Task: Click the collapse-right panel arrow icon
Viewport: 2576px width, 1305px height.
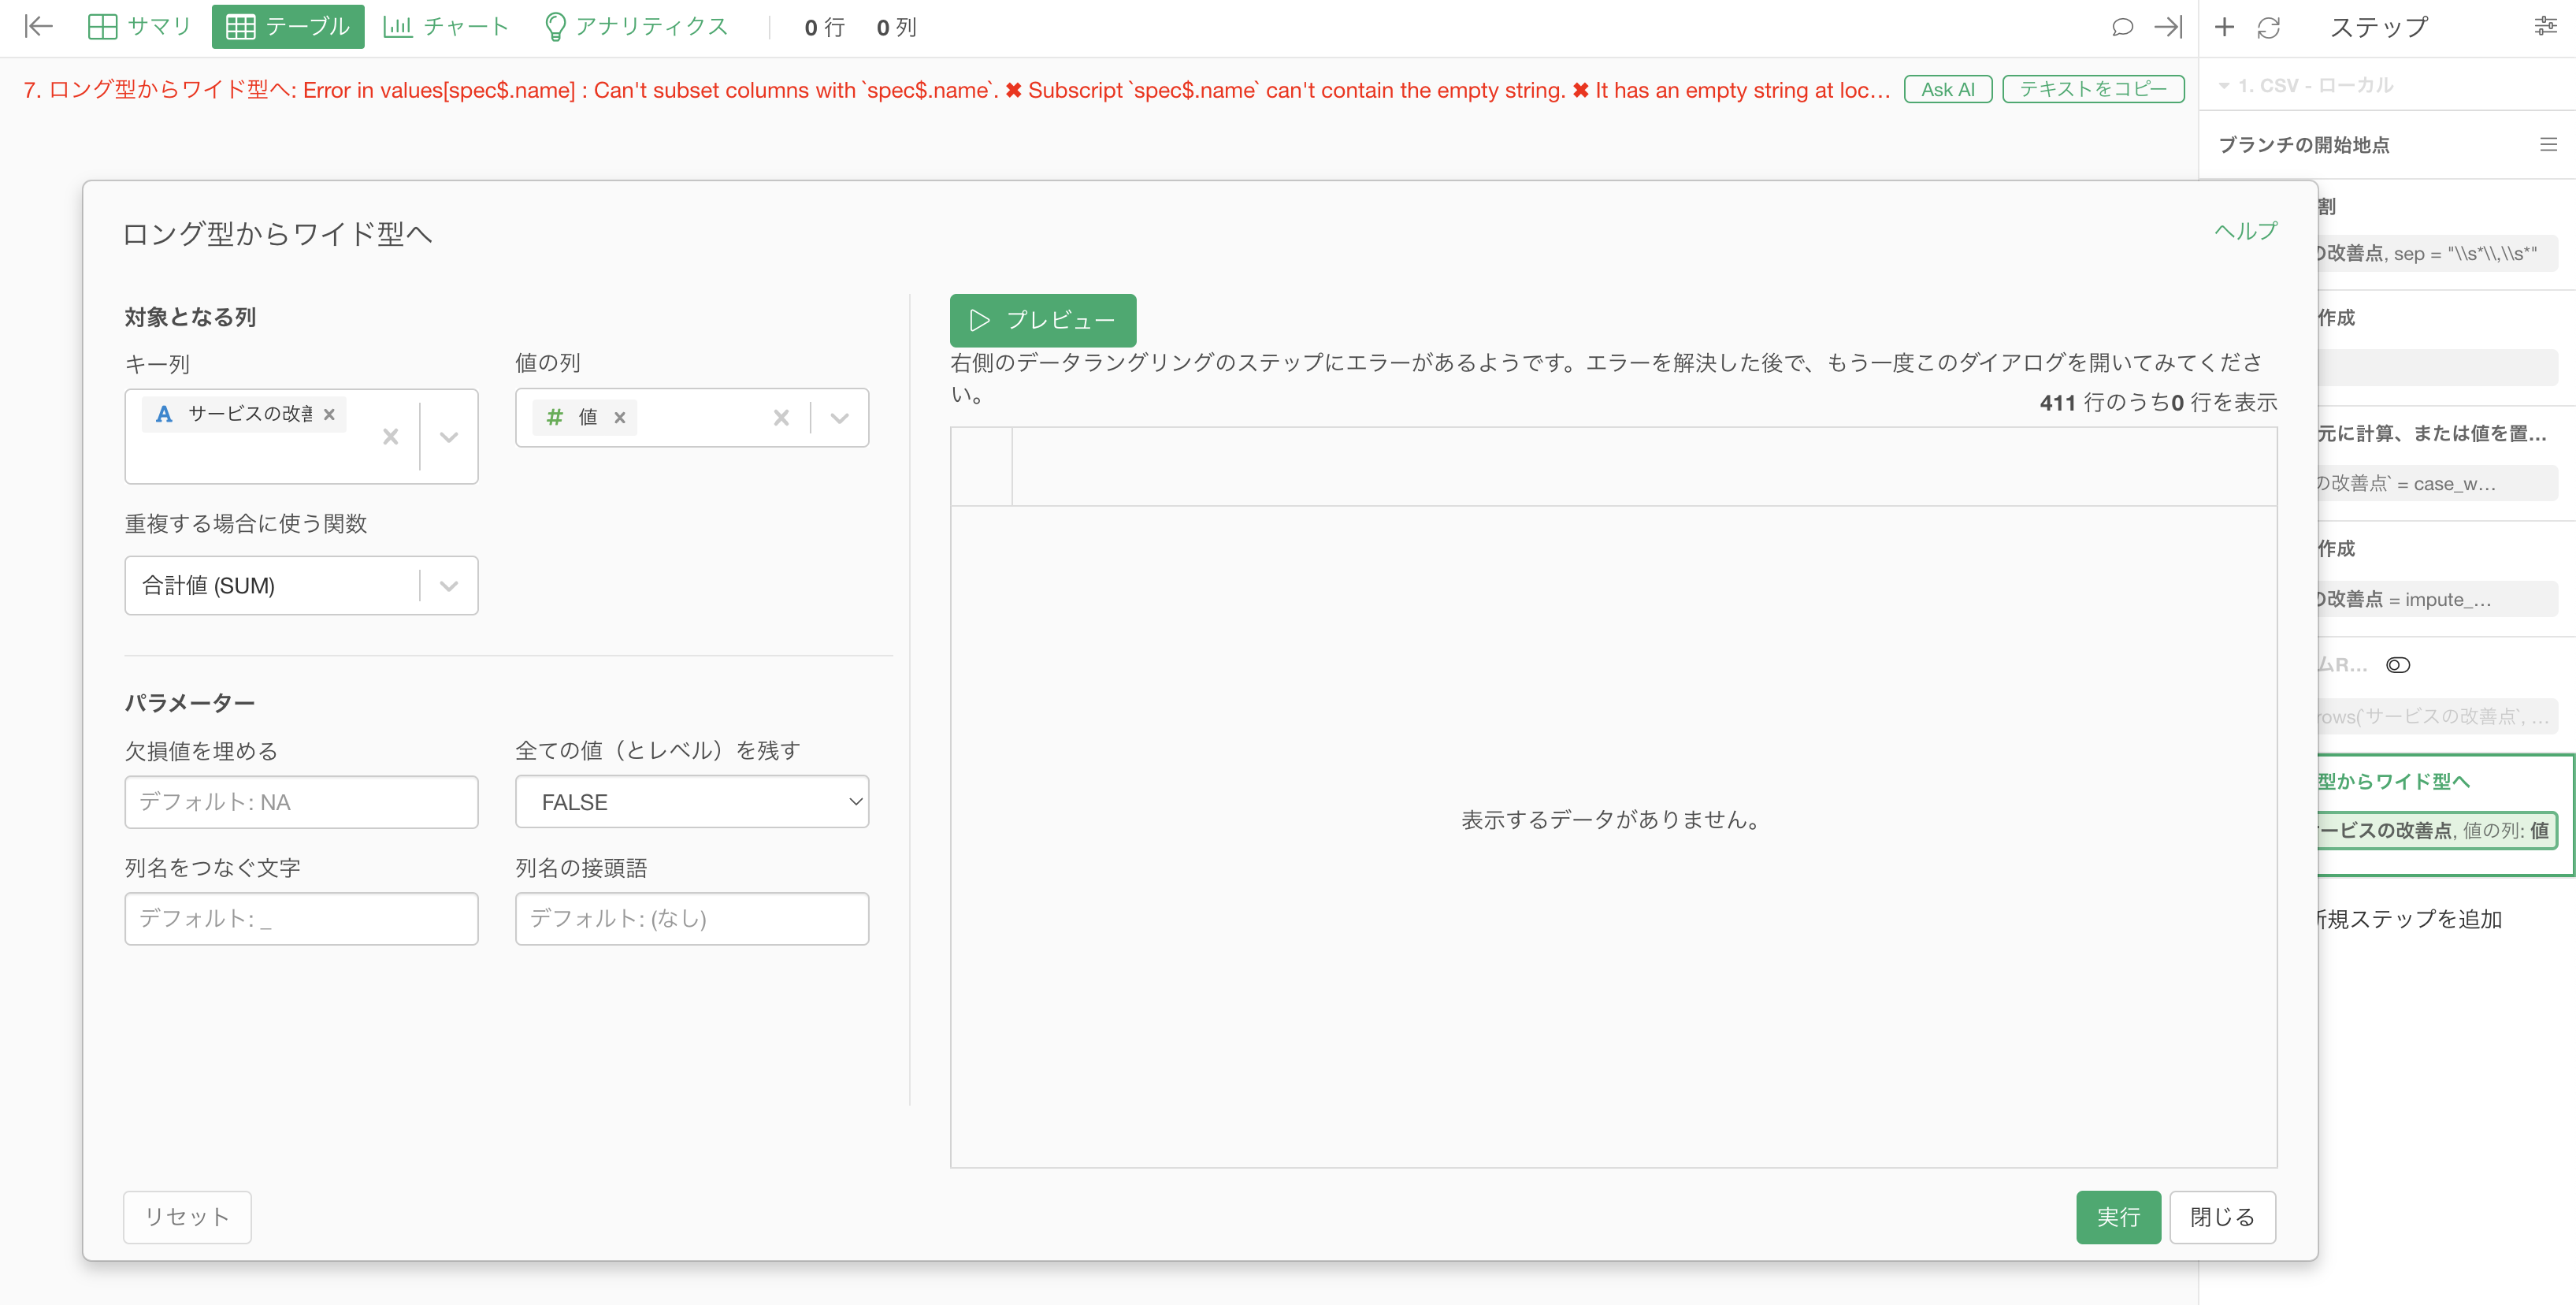Action: pyautogui.click(x=2167, y=27)
